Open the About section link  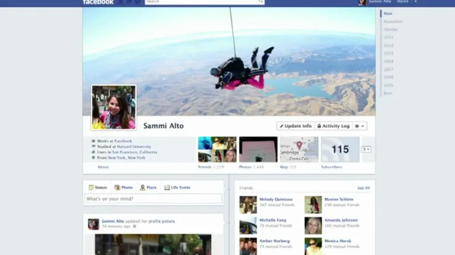tap(103, 167)
